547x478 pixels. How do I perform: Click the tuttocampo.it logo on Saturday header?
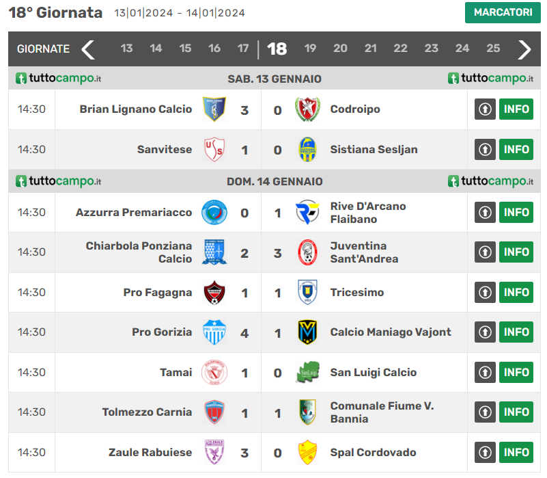point(59,79)
